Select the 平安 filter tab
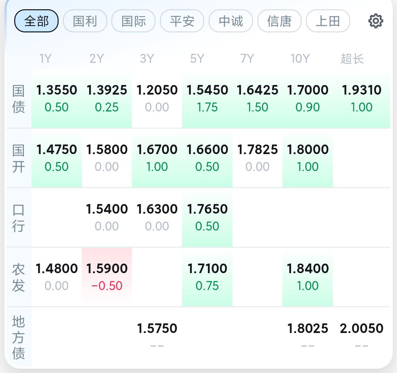Screen dimensions: 397x373 click(x=182, y=21)
